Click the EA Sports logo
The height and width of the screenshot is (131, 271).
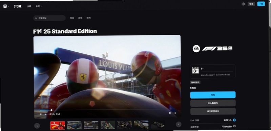tap(196, 49)
